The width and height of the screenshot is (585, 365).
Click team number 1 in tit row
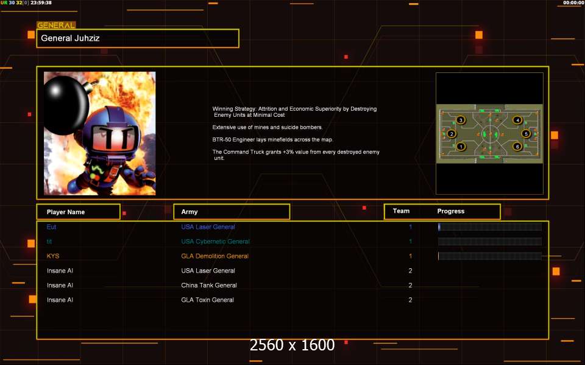(x=410, y=242)
